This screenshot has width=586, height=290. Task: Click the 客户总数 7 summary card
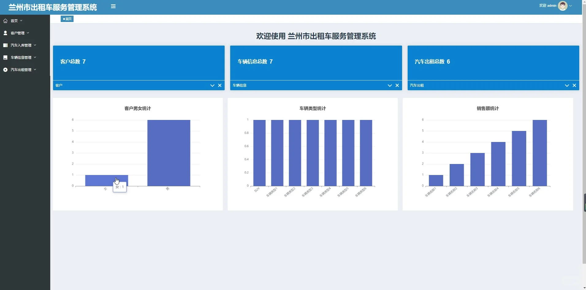[x=138, y=62]
